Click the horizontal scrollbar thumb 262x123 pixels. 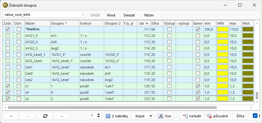(x=112, y=108)
